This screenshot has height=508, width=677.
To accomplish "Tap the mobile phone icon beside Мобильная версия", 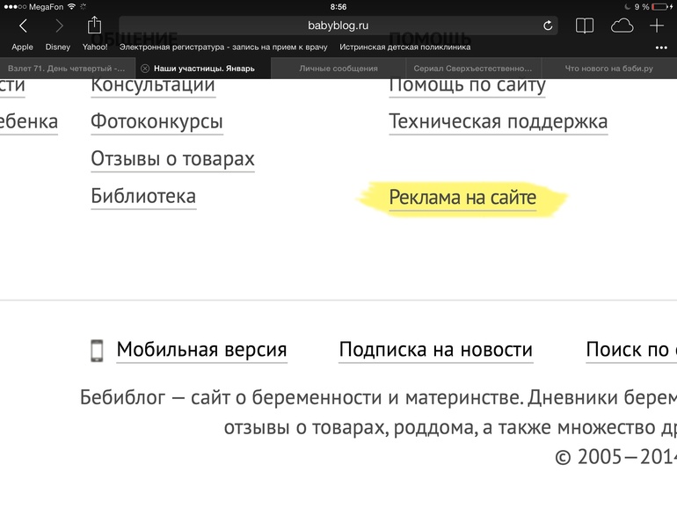I will 97,351.
